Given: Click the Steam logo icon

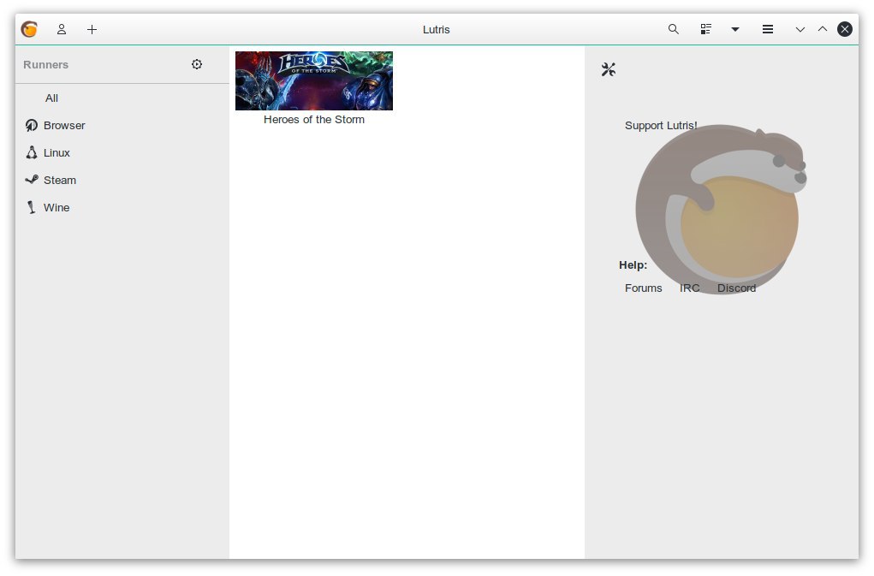Looking at the screenshot, I should pos(31,180).
